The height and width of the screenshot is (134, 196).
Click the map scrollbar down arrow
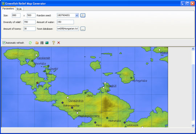[x=193, y=126]
